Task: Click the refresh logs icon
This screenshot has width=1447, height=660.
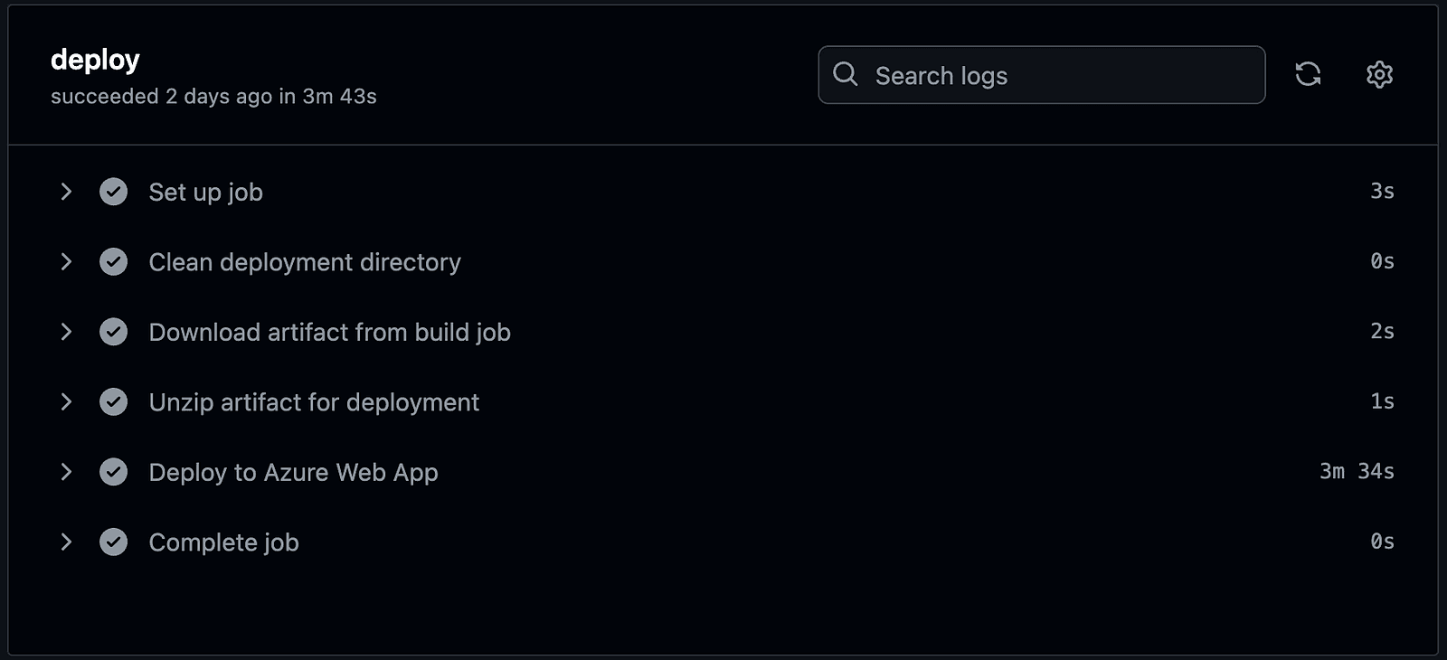Action: pyautogui.click(x=1308, y=74)
